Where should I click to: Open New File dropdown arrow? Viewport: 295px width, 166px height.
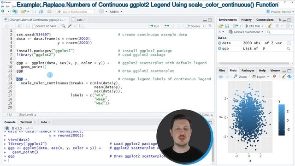pos(8,12)
